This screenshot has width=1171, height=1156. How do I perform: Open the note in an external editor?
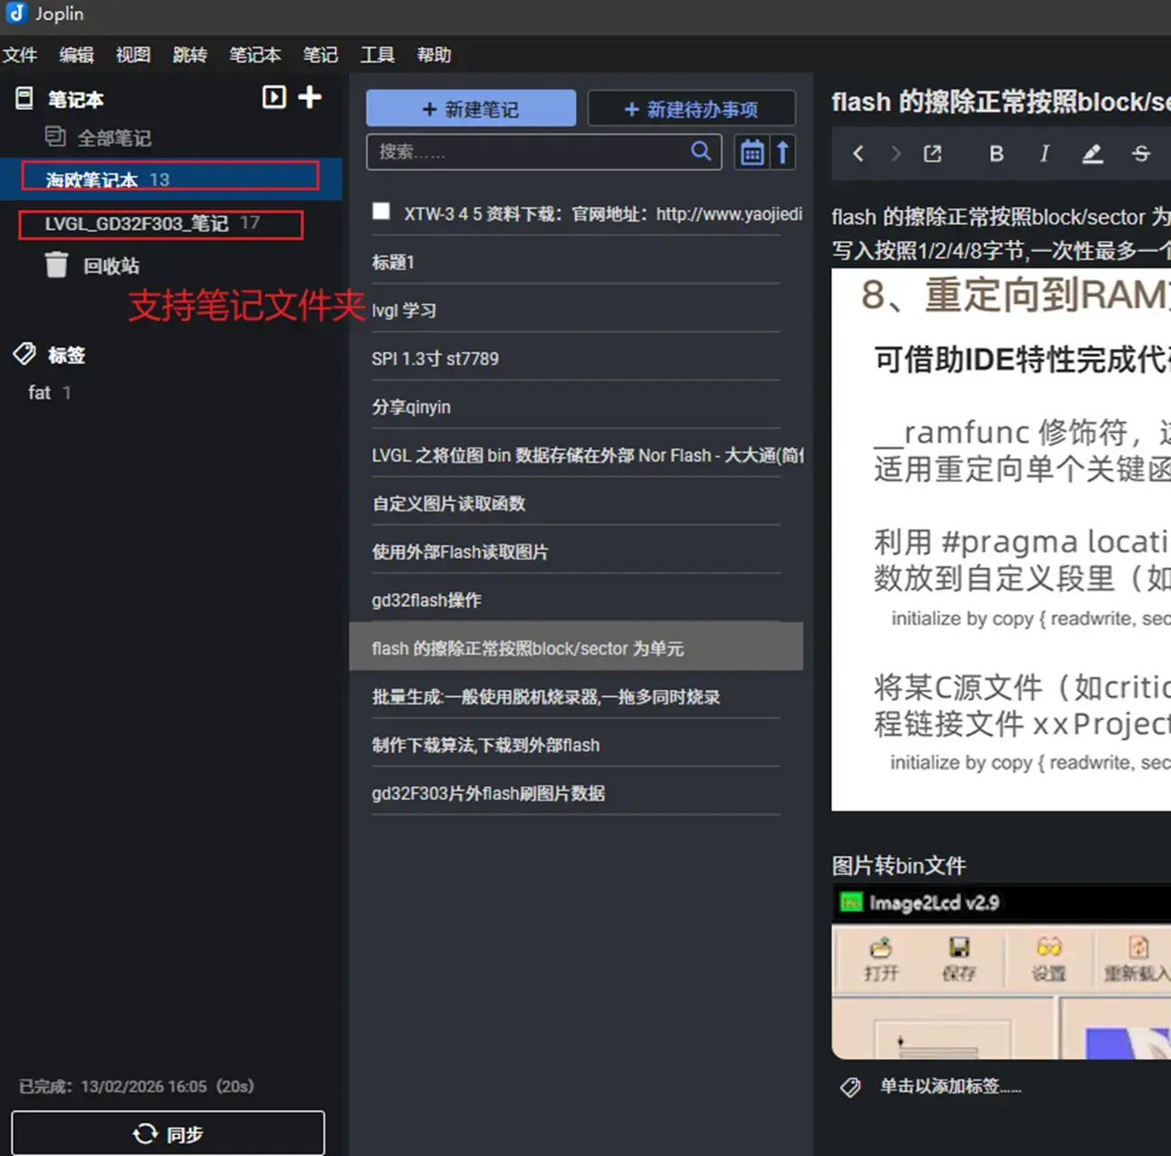tap(932, 153)
